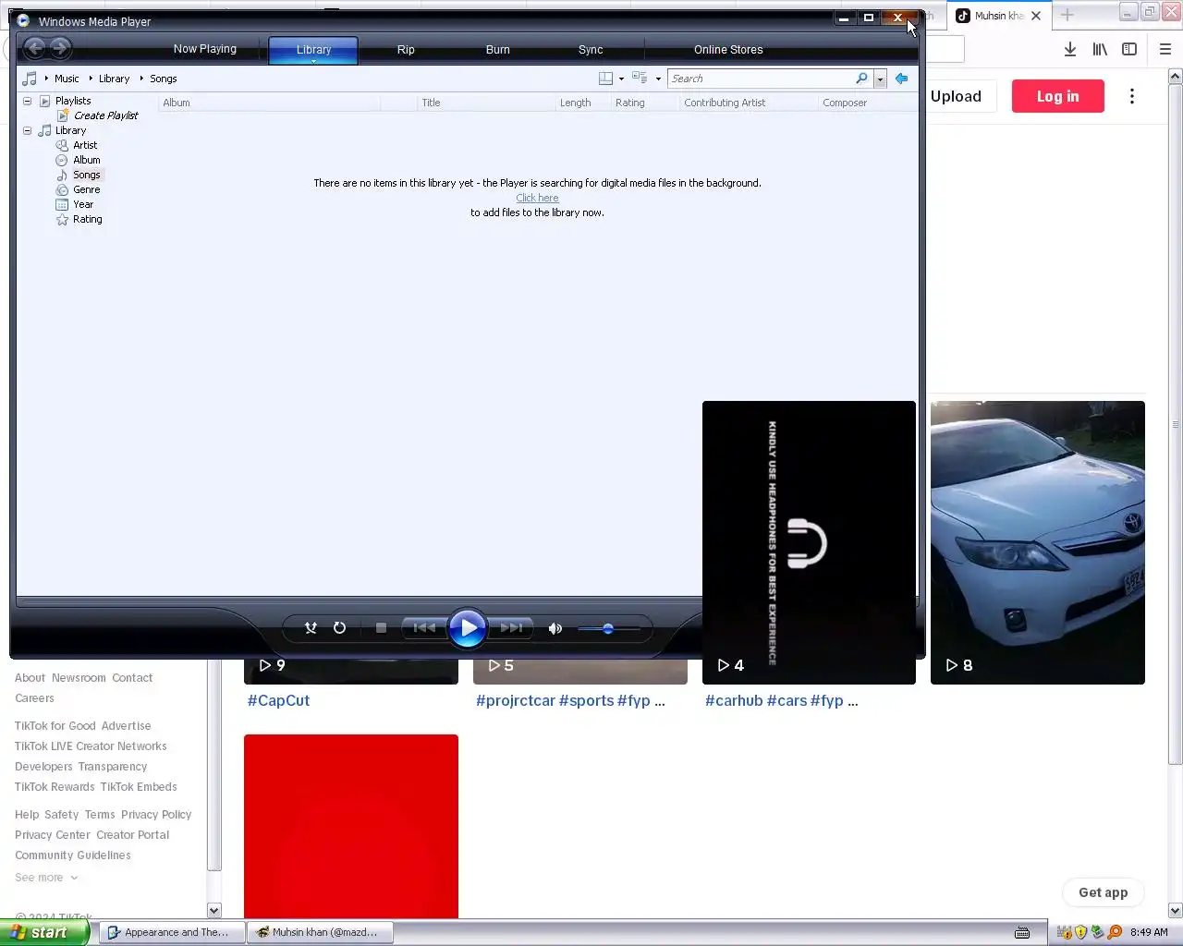Click the Previous track button
Screen dimensions: 1183x946
click(x=424, y=628)
